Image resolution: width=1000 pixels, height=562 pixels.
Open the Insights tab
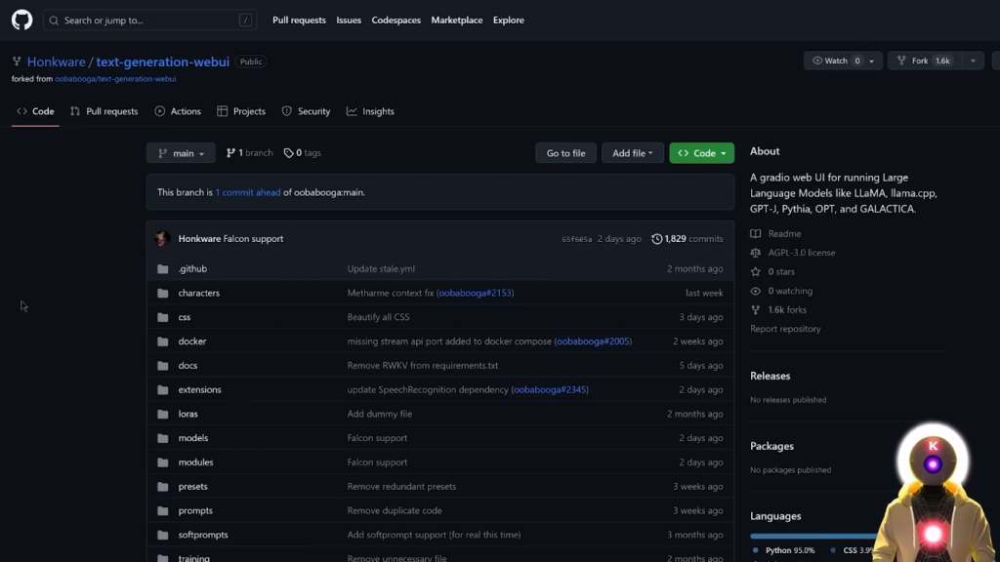pos(370,111)
